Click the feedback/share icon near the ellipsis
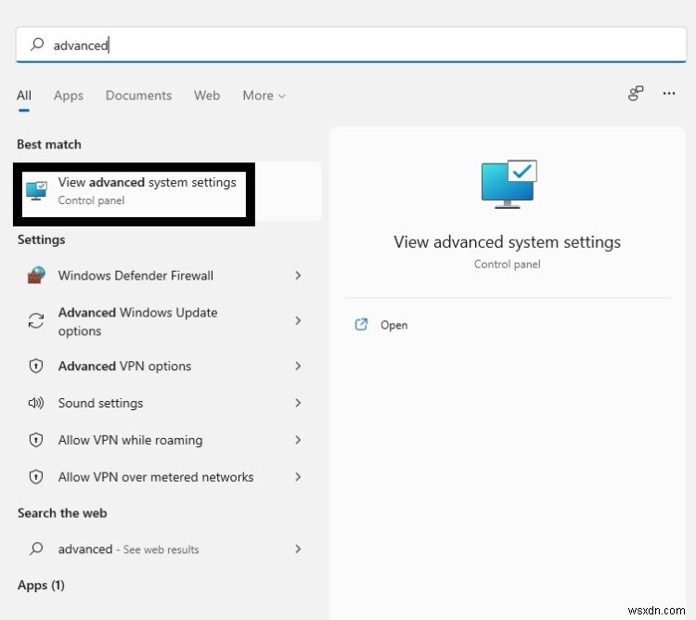Screen dimensions: 696x620 click(636, 94)
